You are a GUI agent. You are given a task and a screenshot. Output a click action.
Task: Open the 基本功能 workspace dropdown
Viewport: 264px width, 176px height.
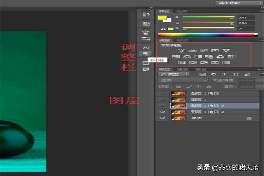237,3
